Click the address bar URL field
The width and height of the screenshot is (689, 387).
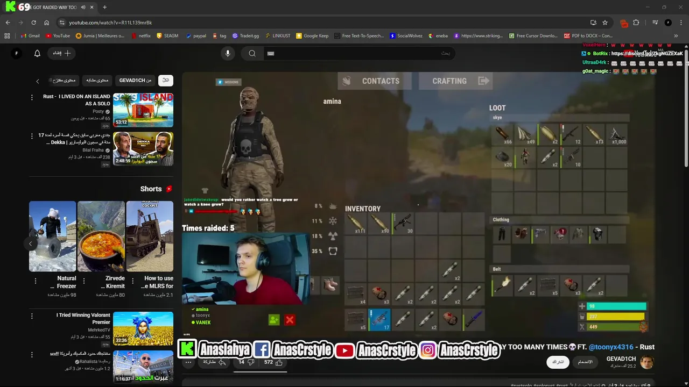pyautogui.click(x=323, y=23)
